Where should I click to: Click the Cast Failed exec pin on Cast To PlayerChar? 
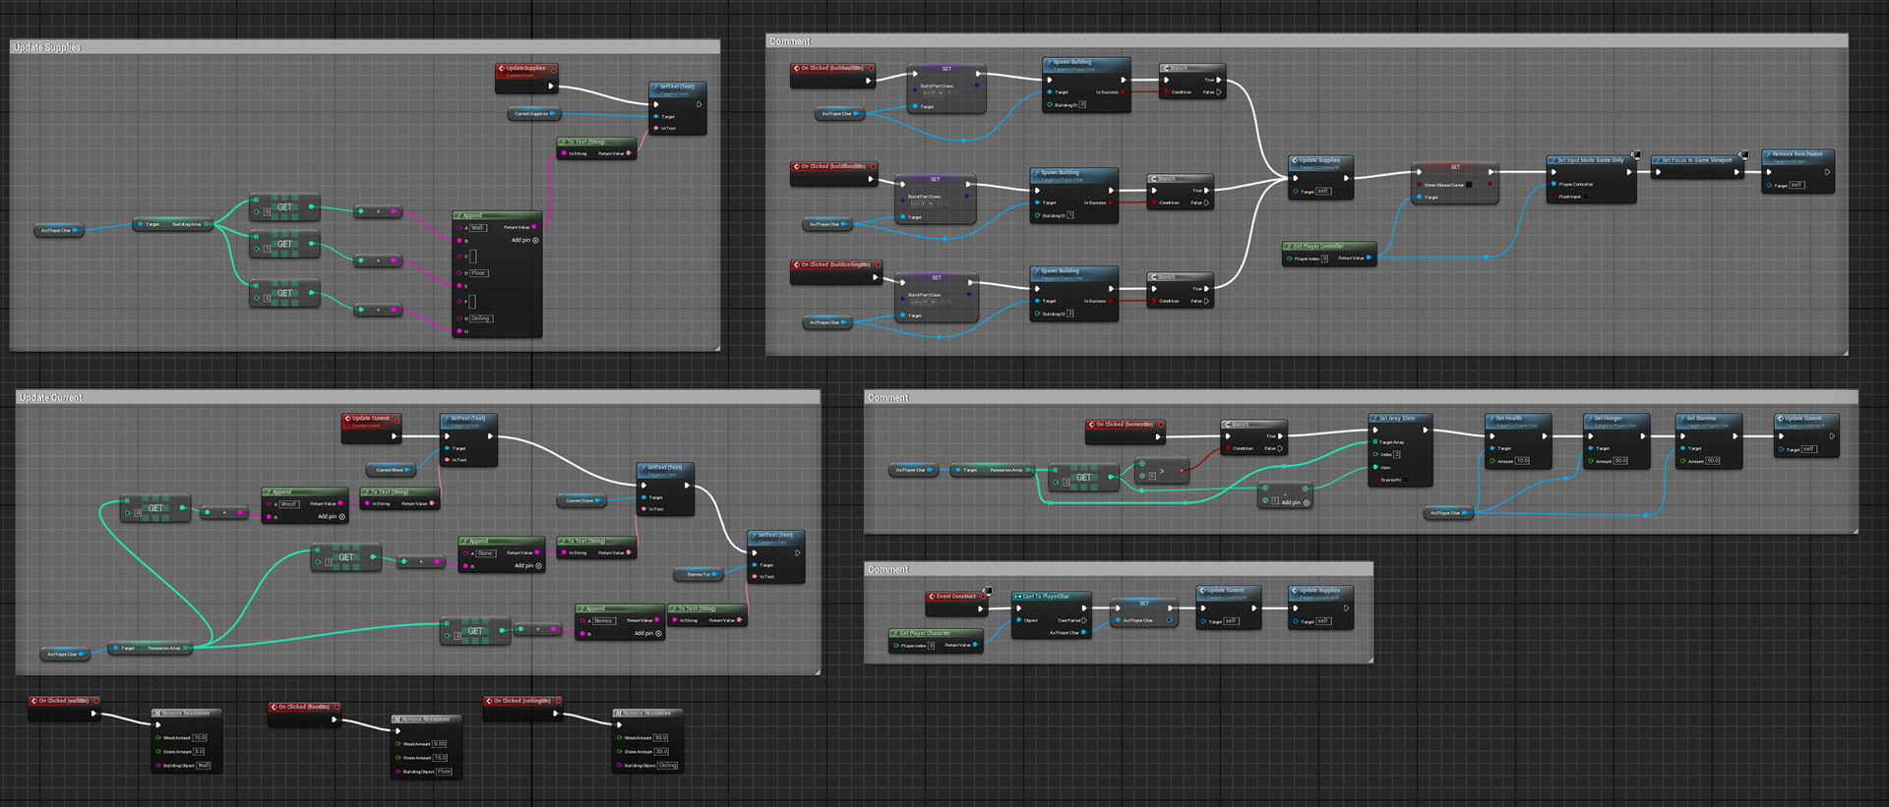1083,620
